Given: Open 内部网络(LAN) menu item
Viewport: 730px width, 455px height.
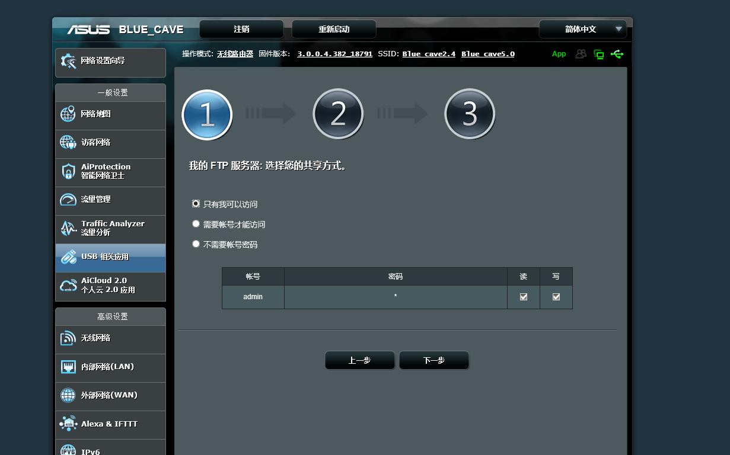Looking at the screenshot, I should pyautogui.click(x=110, y=368).
